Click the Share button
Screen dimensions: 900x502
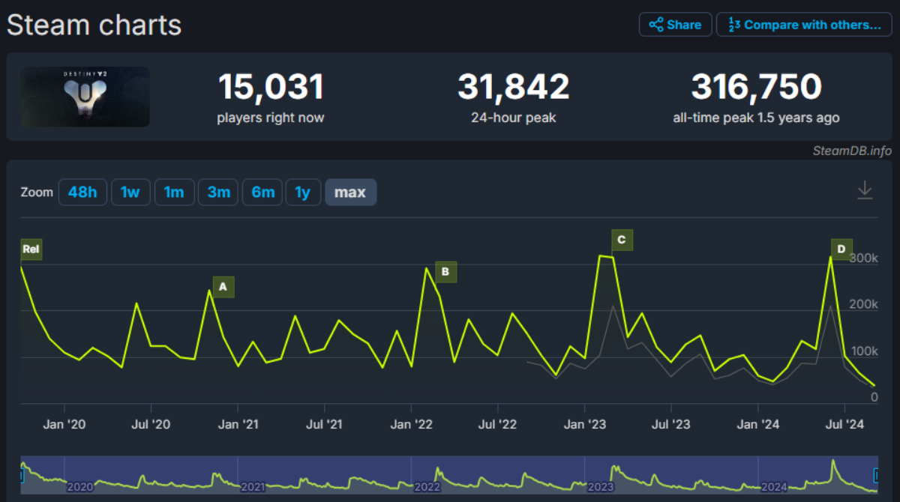click(x=675, y=25)
